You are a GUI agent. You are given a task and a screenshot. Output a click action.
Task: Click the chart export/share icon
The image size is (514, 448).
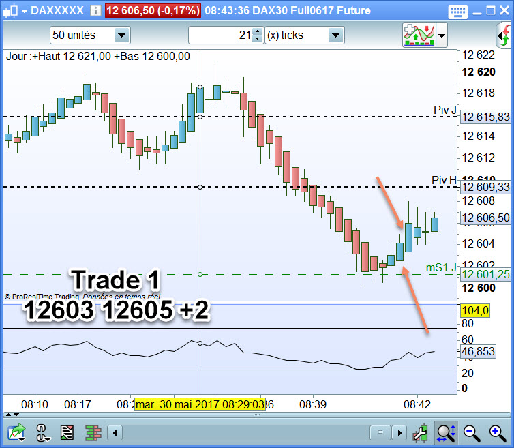[16, 432]
